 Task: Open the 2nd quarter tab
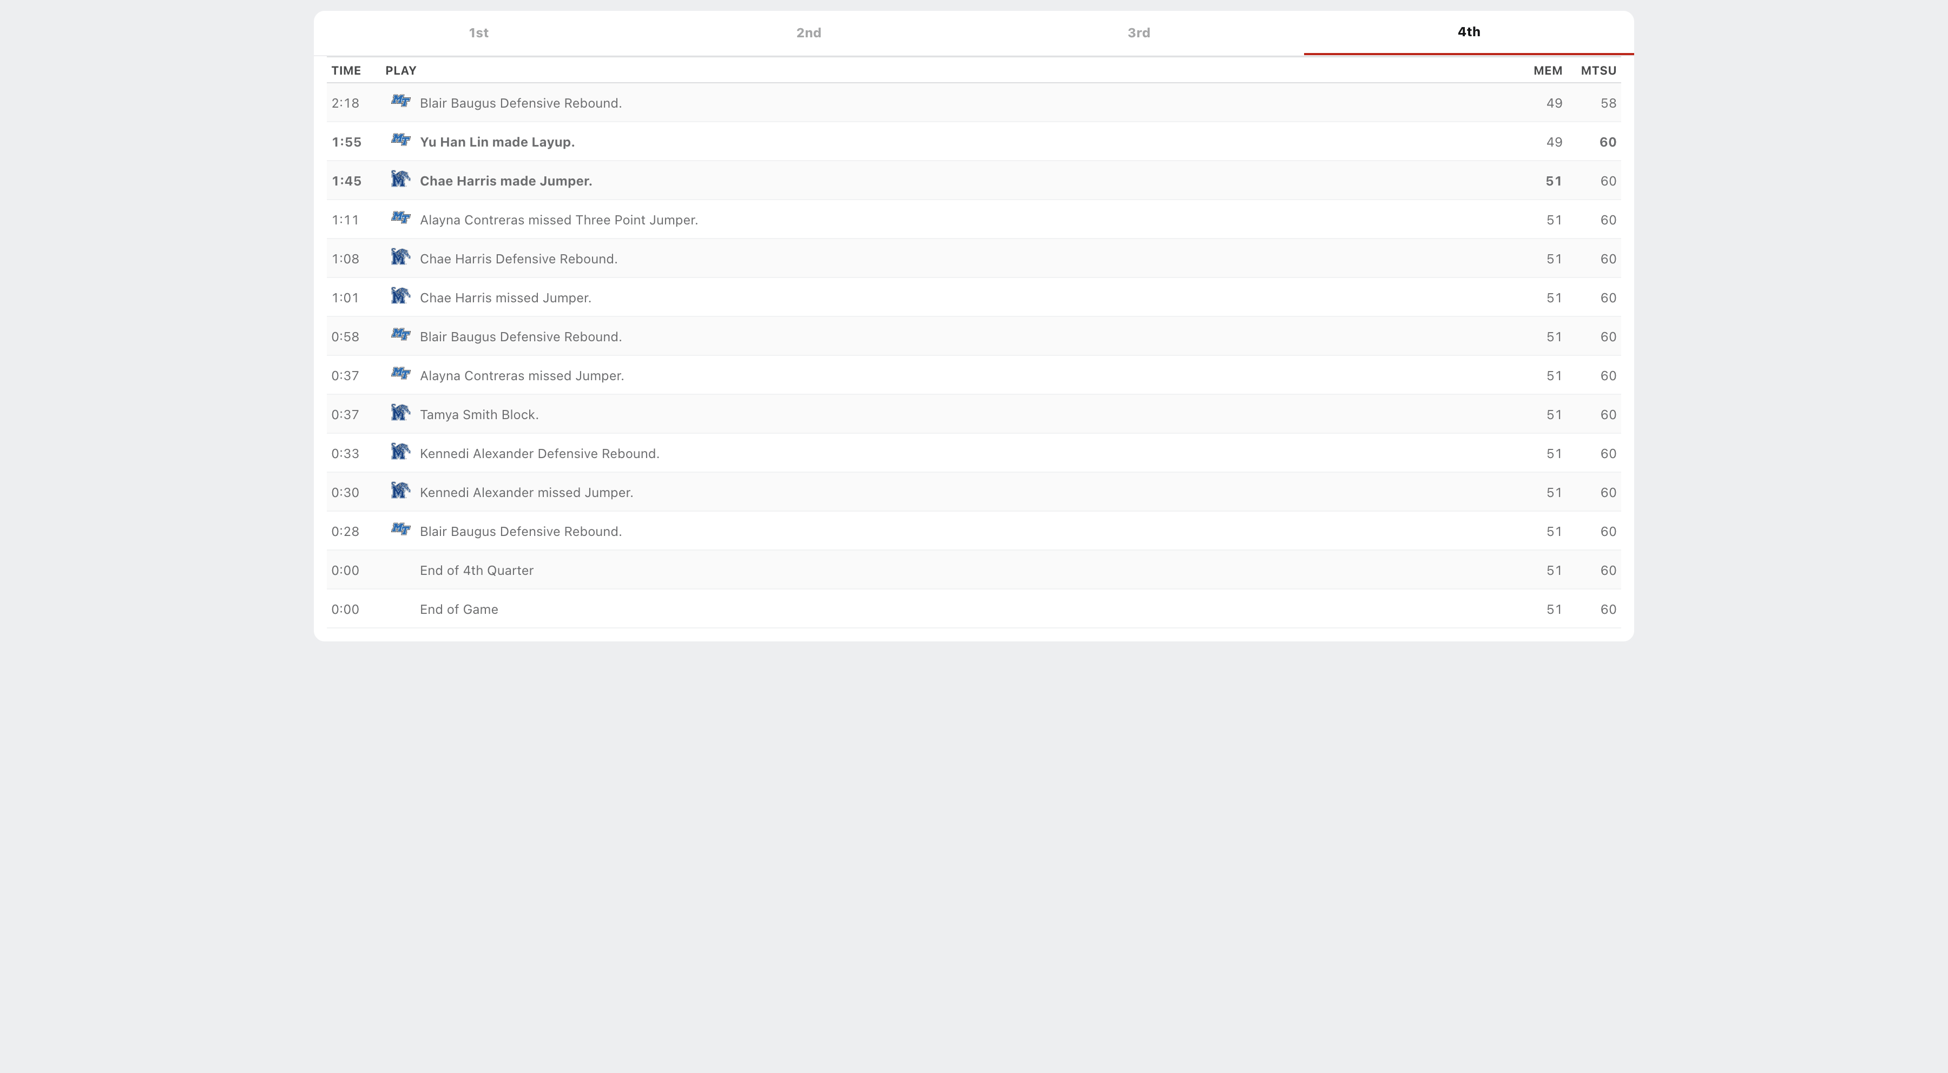tap(808, 33)
